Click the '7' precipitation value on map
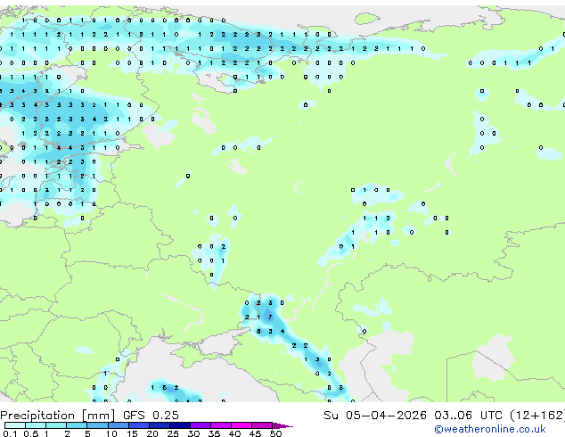The image size is (565, 437). click(270, 317)
